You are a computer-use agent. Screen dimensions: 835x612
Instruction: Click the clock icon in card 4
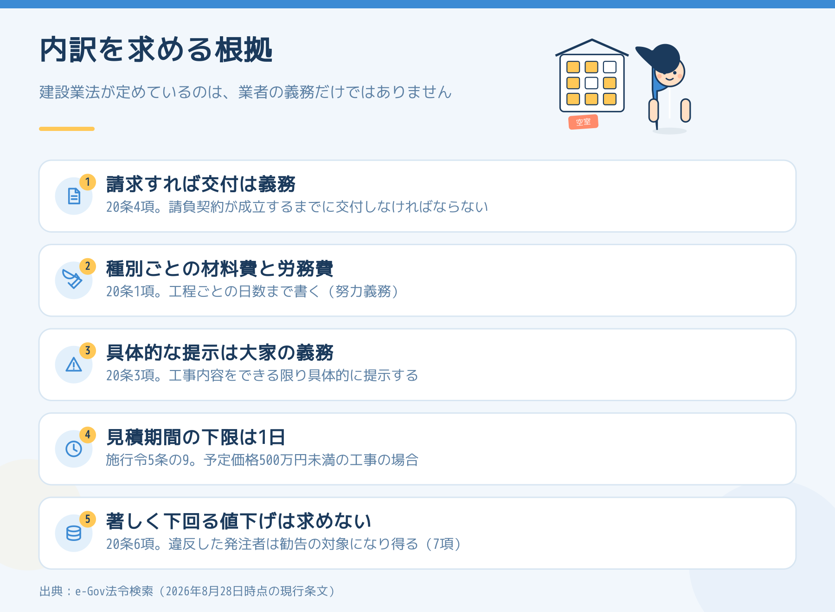74,449
